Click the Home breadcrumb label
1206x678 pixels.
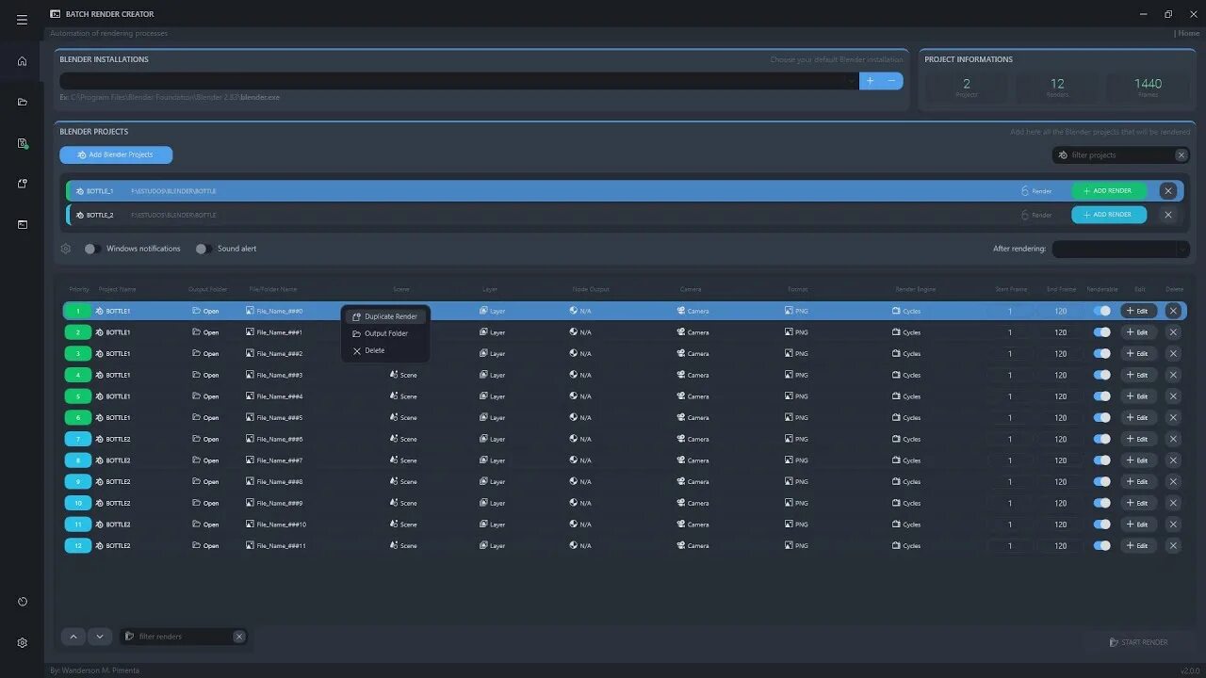(x=1189, y=33)
